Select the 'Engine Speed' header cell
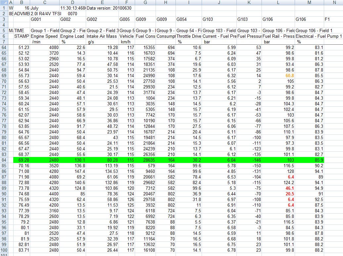343x256 pixels. tap(45, 36)
